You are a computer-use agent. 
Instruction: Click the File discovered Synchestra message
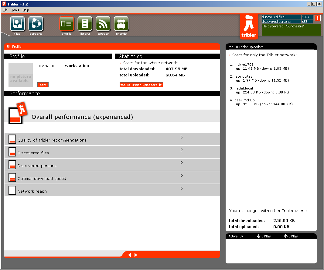pos(283,26)
